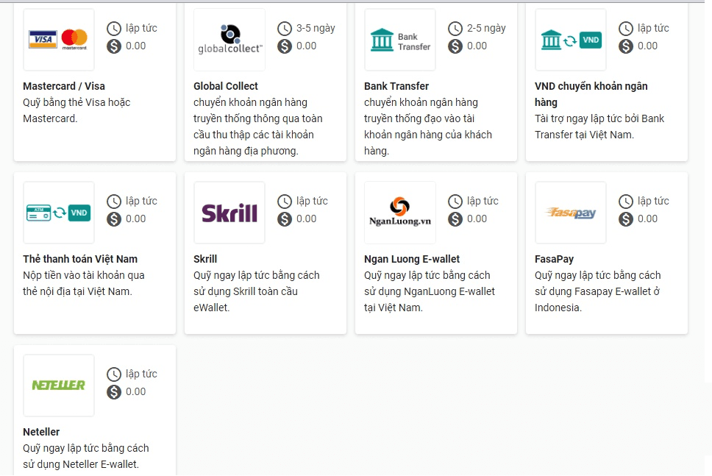Screen dimensions: 712x476
Task: Click the Skrill logo
Action: [229, 213]
